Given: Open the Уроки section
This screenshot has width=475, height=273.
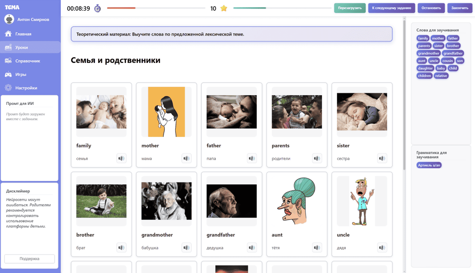Looking at the screenshot, I should [x=30, y=47].
